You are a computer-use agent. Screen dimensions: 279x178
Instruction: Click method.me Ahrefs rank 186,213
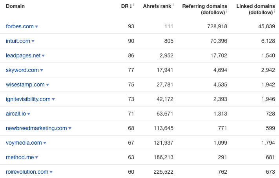[x=164, y=157]
